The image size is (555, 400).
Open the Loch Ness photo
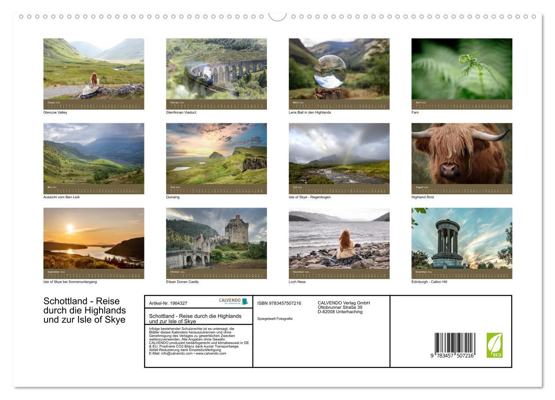pos(339,238)
